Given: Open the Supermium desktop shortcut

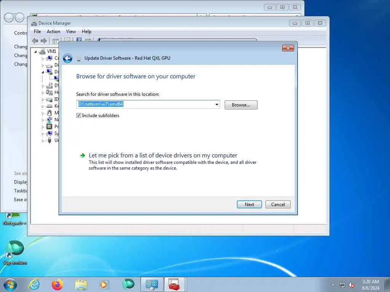Looking at the screenshot, I should point(15,252).
